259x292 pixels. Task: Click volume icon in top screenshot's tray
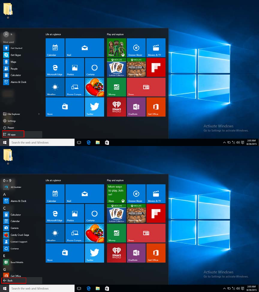[x=238, y=143]
